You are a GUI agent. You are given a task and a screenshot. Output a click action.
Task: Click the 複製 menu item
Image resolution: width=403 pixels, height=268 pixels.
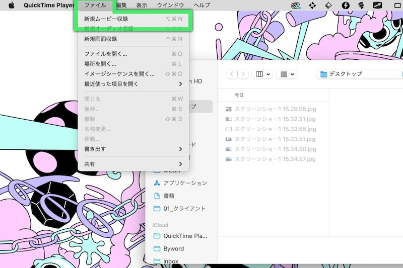pos(133,119)
